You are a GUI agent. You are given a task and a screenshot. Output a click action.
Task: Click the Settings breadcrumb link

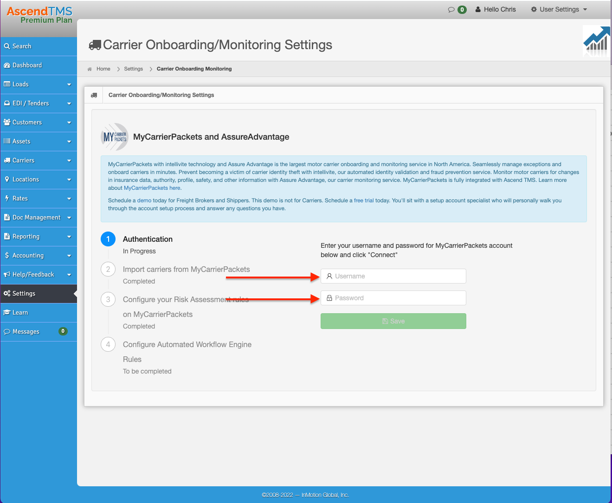point(133,69)
